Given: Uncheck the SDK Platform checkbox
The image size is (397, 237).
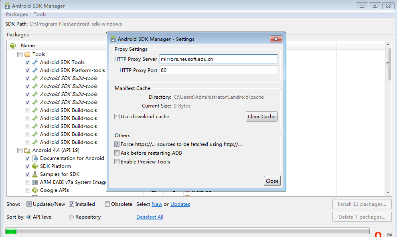Looking at the screenshot, I should tap(27, 167).
